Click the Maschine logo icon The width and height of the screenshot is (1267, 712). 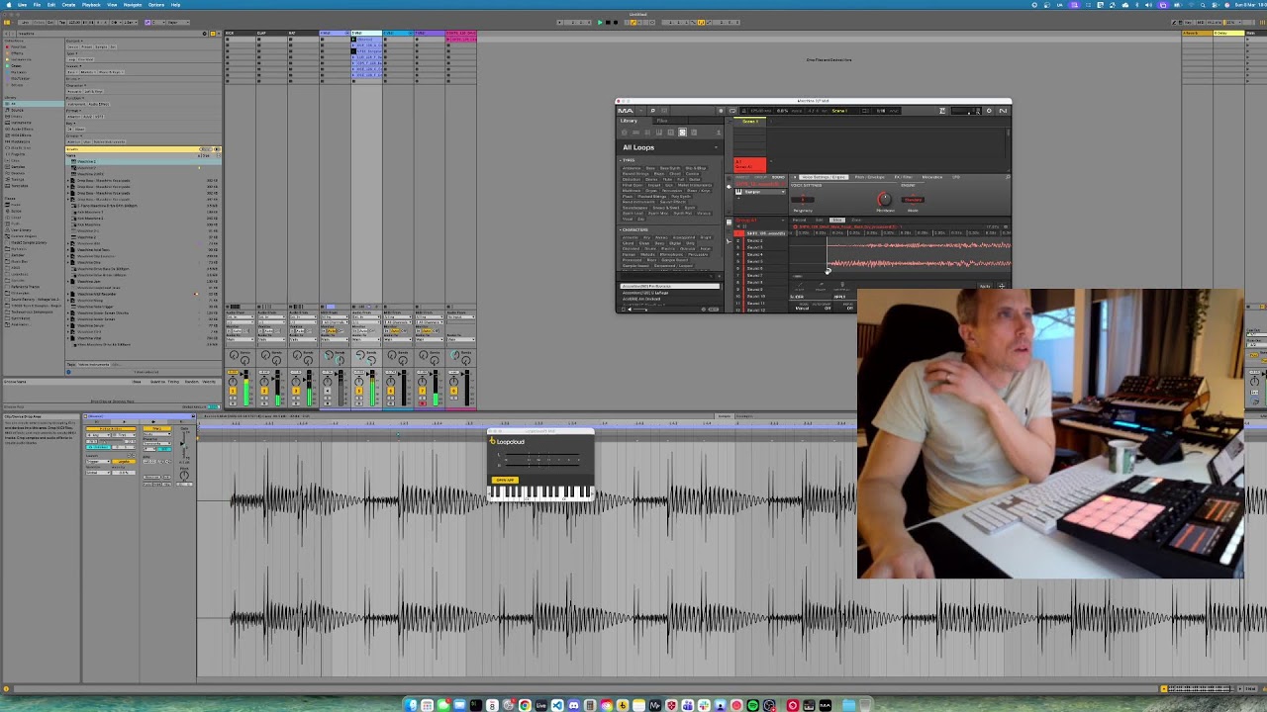click(626, 111)
